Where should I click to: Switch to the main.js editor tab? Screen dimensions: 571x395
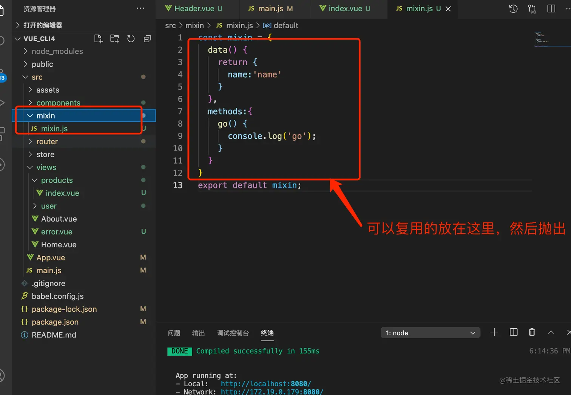(x=270, y=9)
